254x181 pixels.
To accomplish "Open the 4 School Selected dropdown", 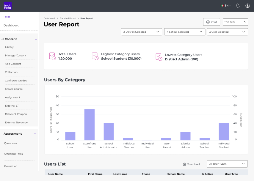I will pyautogui.click(x=185, y=32).
